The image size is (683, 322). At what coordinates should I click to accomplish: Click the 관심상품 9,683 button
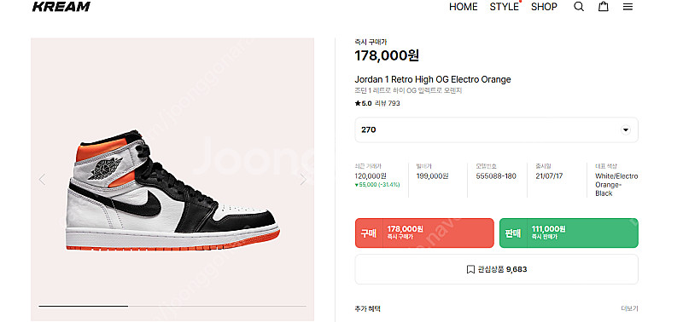click(497, 269)
